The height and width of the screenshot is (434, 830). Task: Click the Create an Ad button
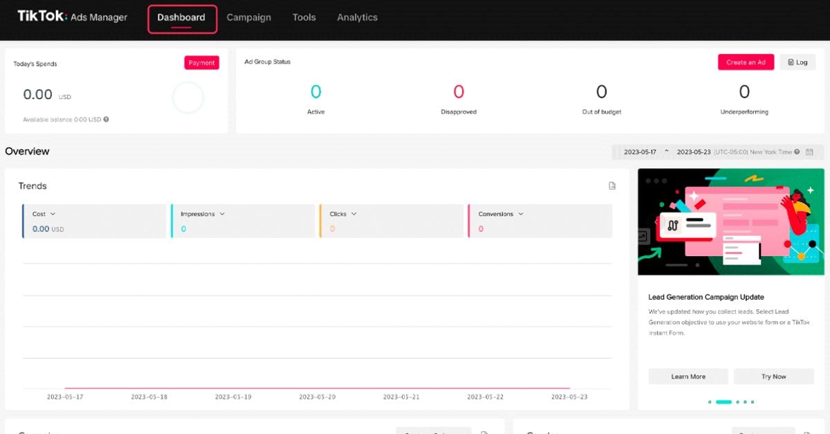click(x=746, y=62)
